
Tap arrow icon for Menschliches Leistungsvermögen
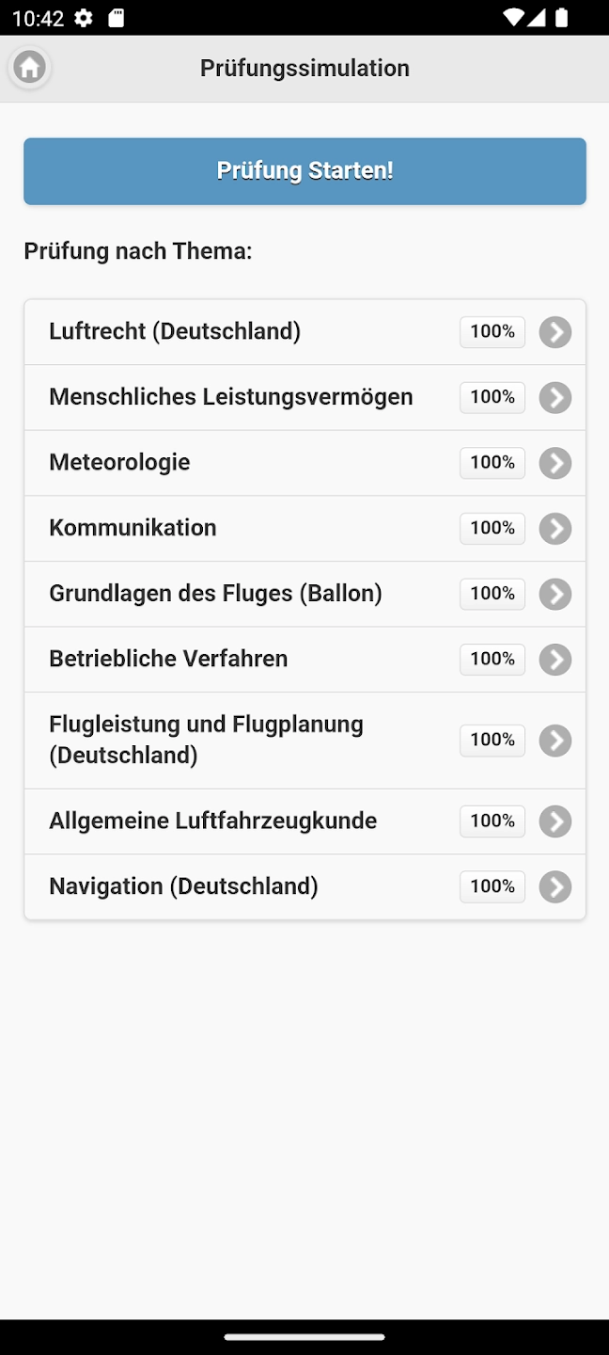click(555, 398)
